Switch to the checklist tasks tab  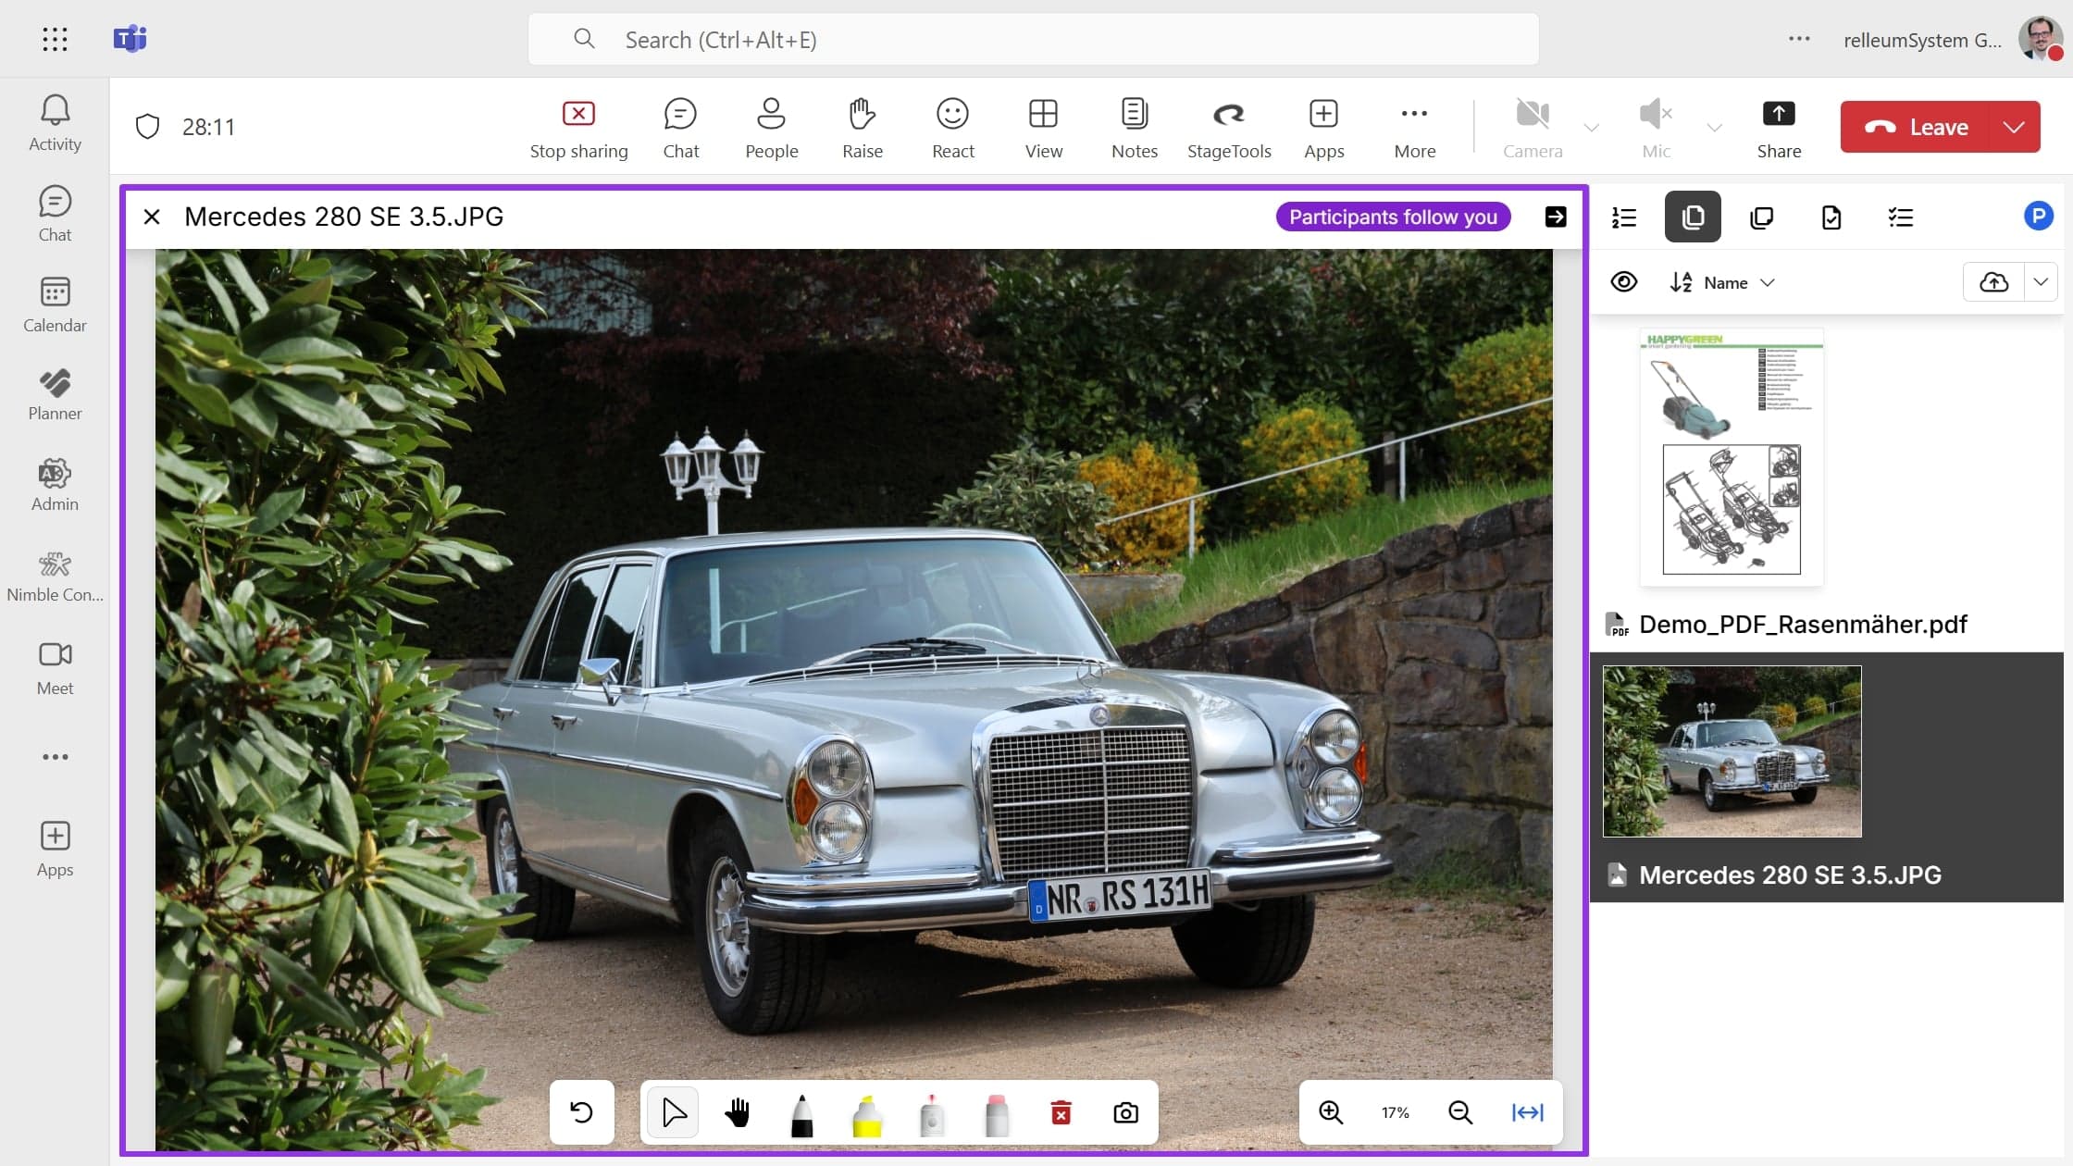click(x=1901, y=217)
